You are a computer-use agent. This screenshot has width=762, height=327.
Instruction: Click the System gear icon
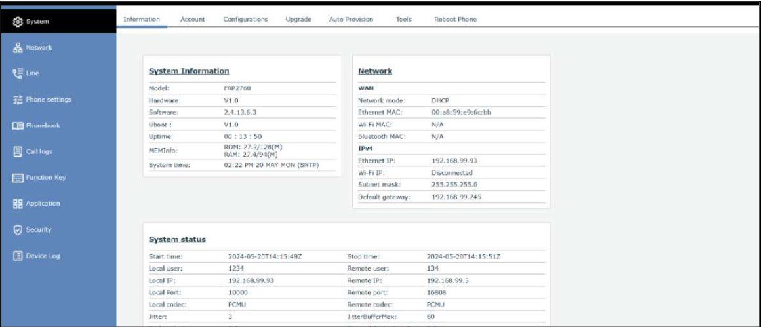pos(18,22)
